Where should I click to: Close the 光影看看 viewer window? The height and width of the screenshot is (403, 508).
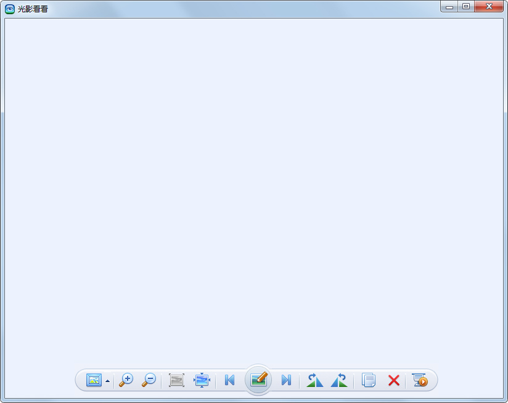tap(490, 7)
